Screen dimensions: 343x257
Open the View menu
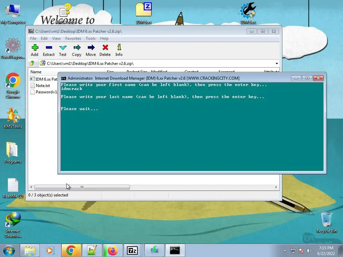56,38
